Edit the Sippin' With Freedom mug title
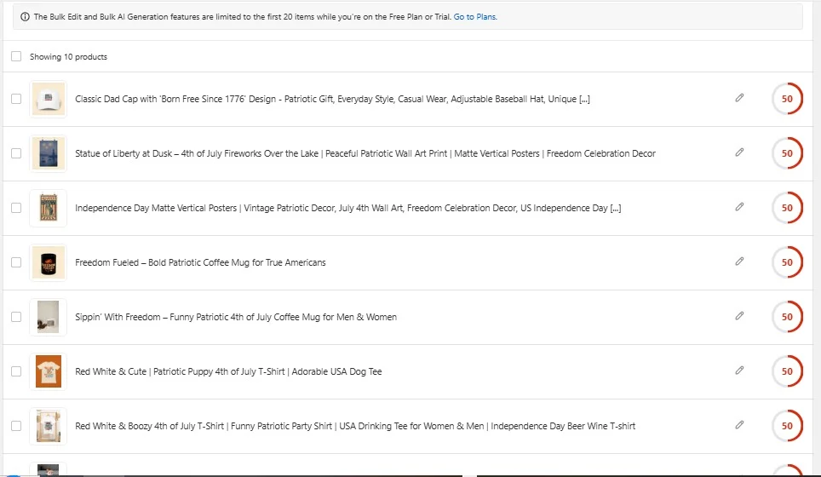821x477 pixels. tap(739, 317)
